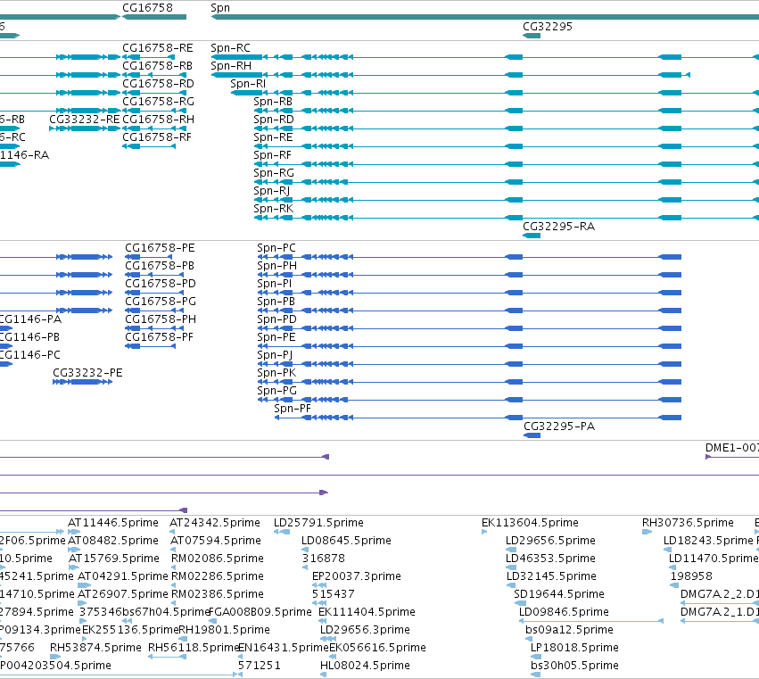Click EST LD08645.5prime
This screenshot has width=759, height=679.
[x=346, y=541]
